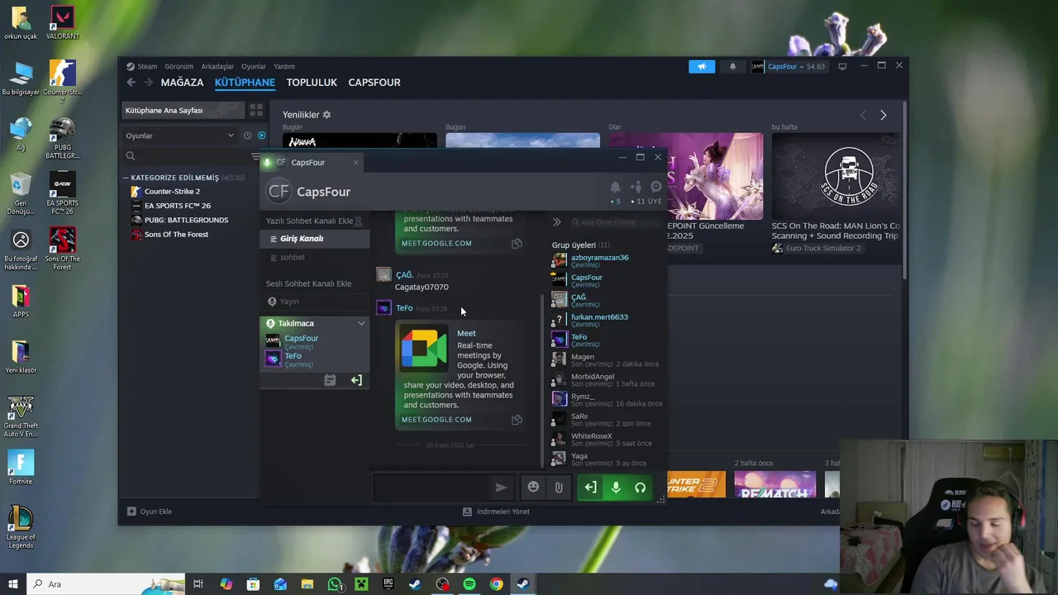Go back with Steam's back arrow
This screenshot has height=595, width=1058.
coord(131,83)
